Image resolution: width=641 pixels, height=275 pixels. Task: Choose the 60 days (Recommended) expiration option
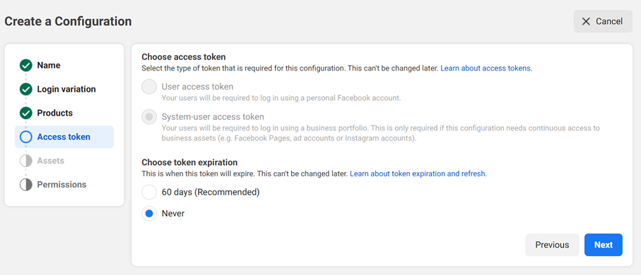point(149,192)
